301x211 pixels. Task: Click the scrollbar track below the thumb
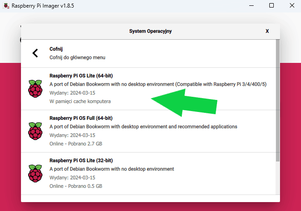(278, 178)
